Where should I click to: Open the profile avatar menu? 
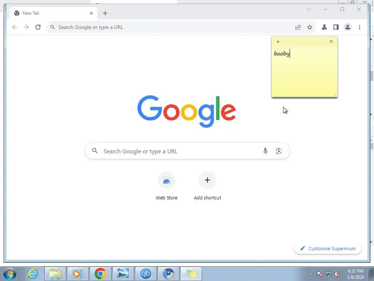[x=348, y=27]
